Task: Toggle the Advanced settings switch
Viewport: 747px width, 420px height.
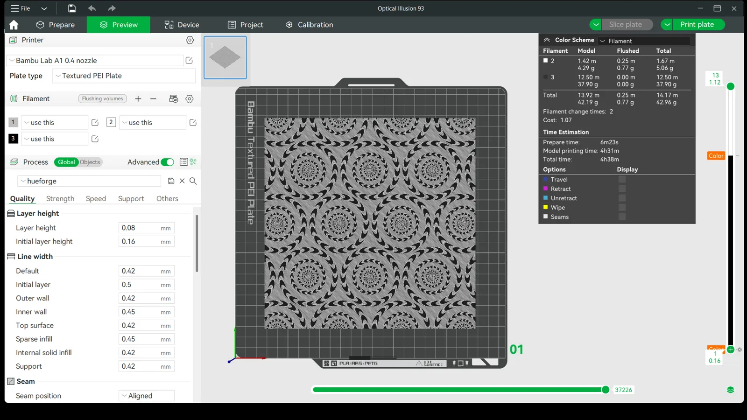Action: click(167, 162)
